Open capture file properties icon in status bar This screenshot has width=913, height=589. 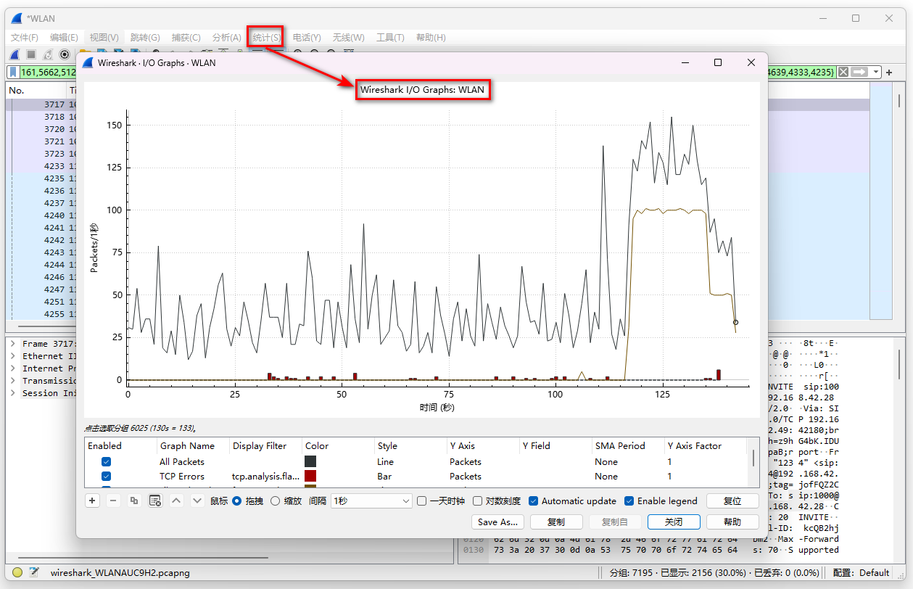[33, 572]
